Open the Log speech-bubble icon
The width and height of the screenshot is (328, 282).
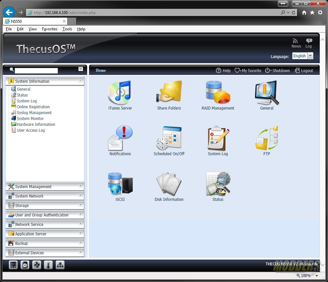click(x=309, y=41)
